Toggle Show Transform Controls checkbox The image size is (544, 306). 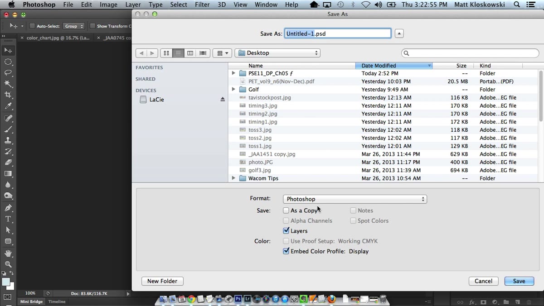92,26
